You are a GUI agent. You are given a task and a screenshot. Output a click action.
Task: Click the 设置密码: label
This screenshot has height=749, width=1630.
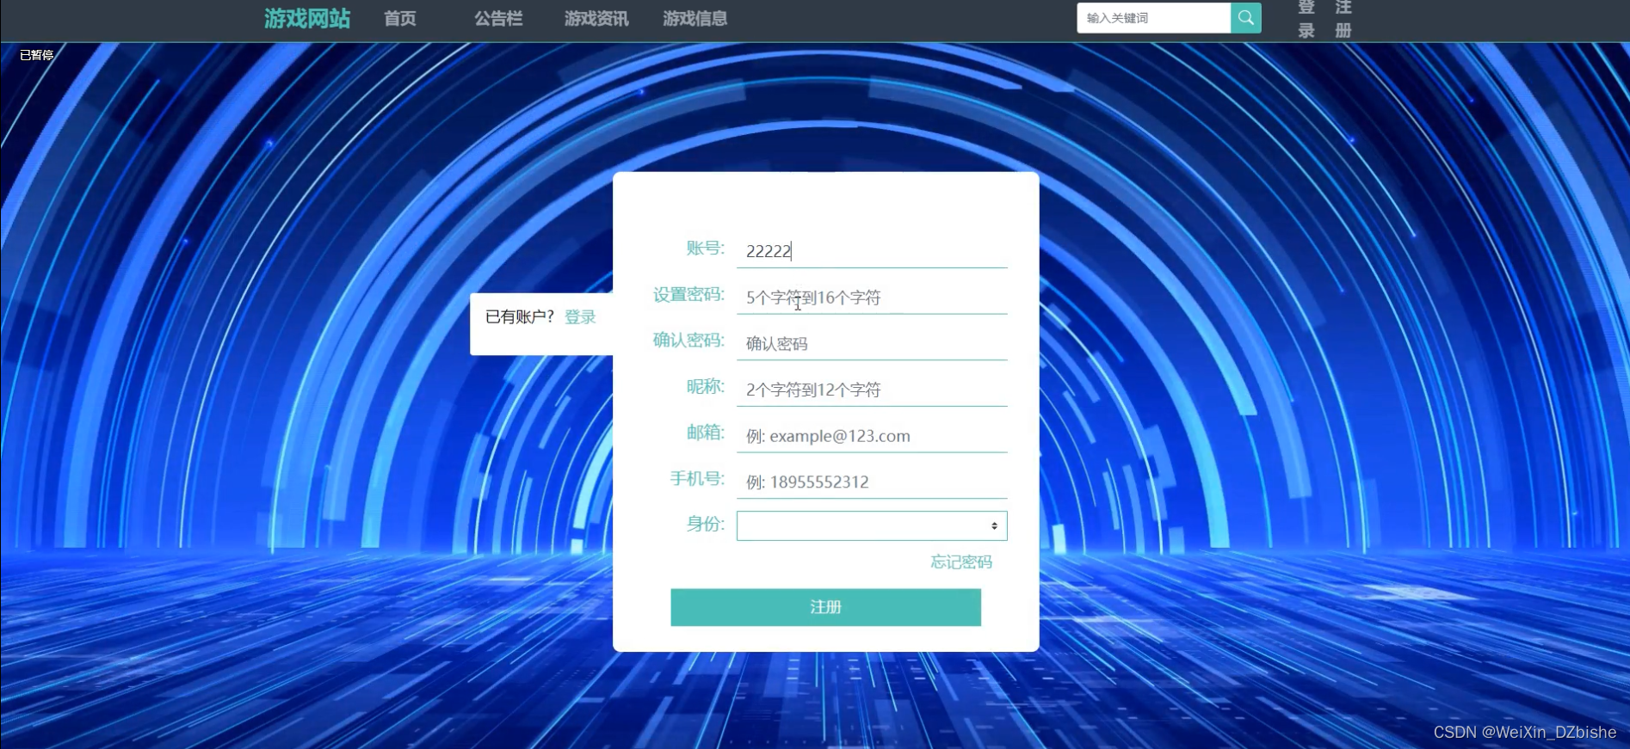[688, 295]
